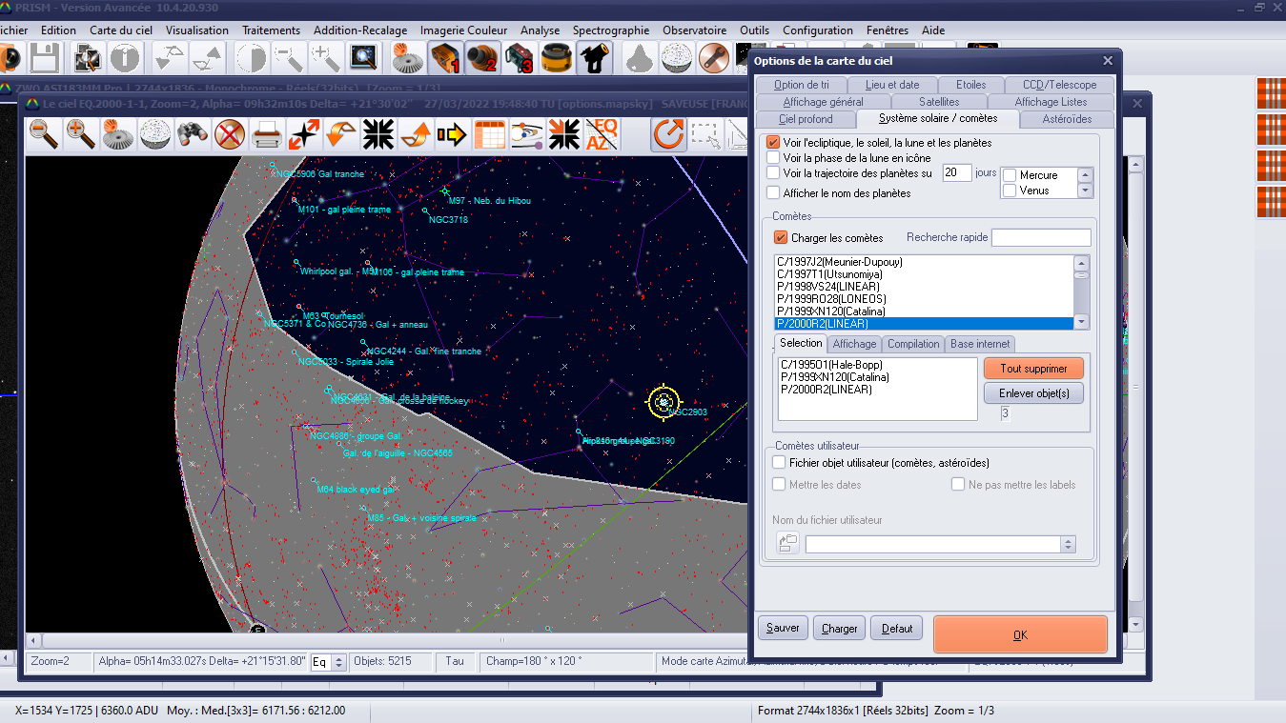Click the solar system orbit icon

526,134
